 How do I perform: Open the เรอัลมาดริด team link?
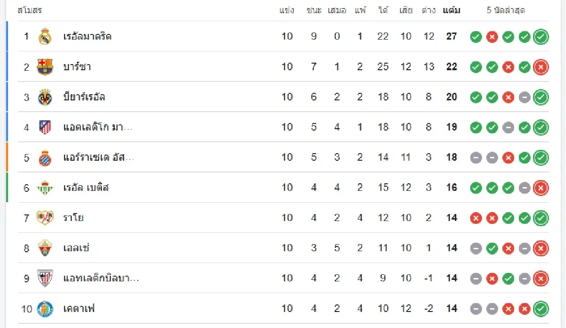point(87,36)
